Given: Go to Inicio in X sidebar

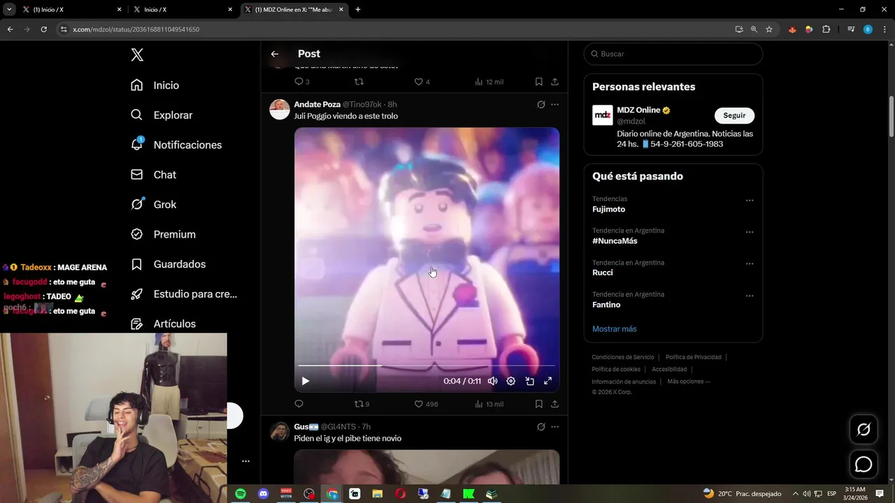Looking at the screenshot, I should click(x=155, y=85).
